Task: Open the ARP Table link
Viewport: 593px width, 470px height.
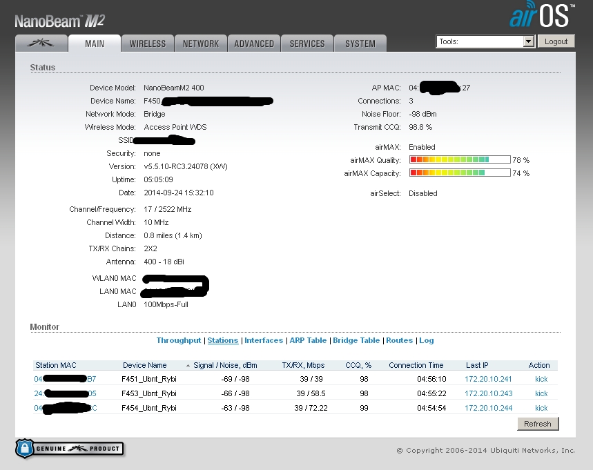Action: coord(308,340)
